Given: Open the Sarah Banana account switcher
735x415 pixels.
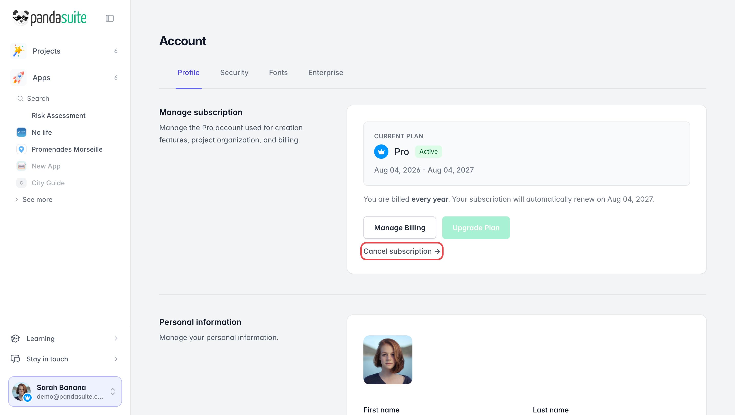Looking at the screenshot, I should [x=65, y=392].
